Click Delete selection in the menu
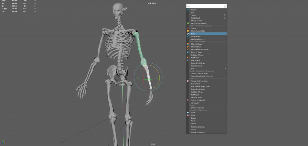The height and width of the screenshot is (146, 308). [x=197, y=108]
